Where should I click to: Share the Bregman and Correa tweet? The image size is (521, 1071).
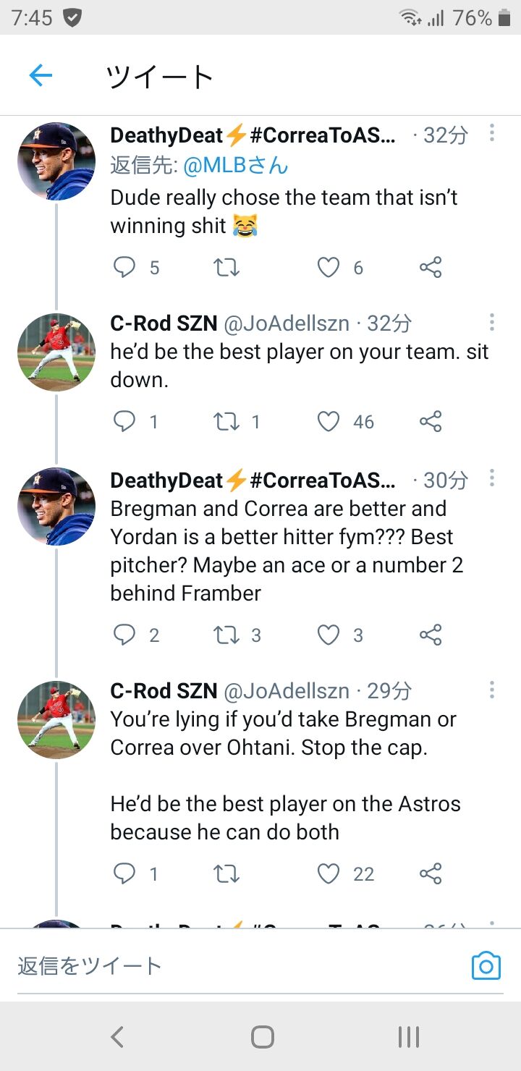coord(431,635)
